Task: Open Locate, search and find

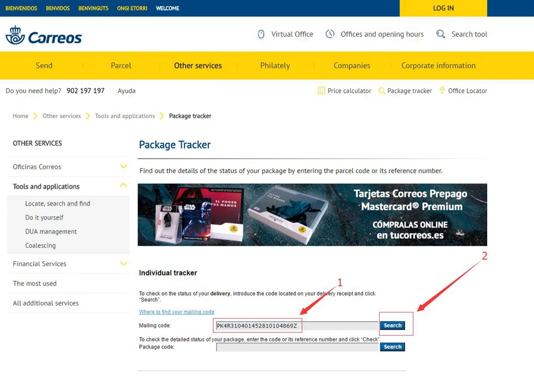Action: tap(58, 203)
